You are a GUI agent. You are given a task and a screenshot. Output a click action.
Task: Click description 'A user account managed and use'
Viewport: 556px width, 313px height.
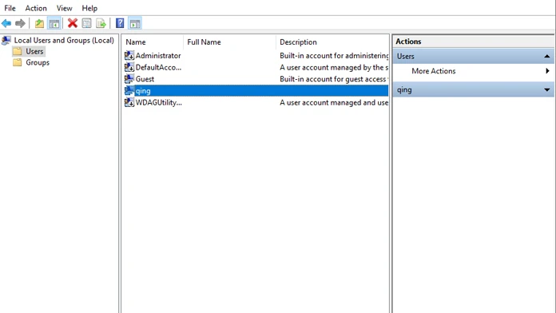(334, 102)
